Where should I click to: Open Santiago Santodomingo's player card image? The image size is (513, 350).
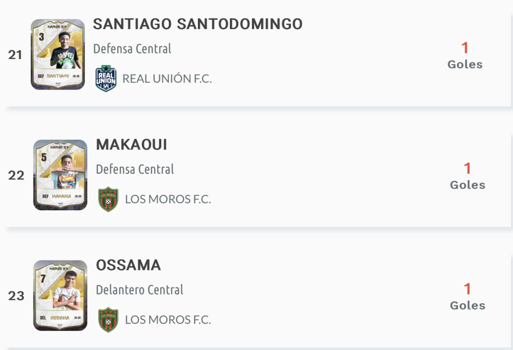(58, 55)
